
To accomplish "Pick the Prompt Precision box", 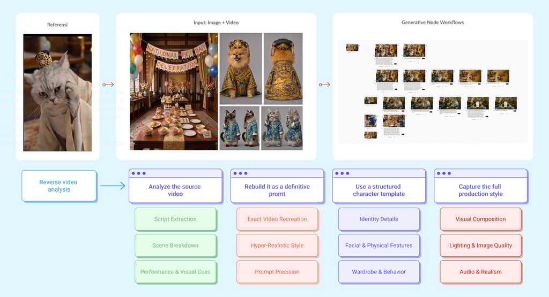I will click(x=277, y=271).
